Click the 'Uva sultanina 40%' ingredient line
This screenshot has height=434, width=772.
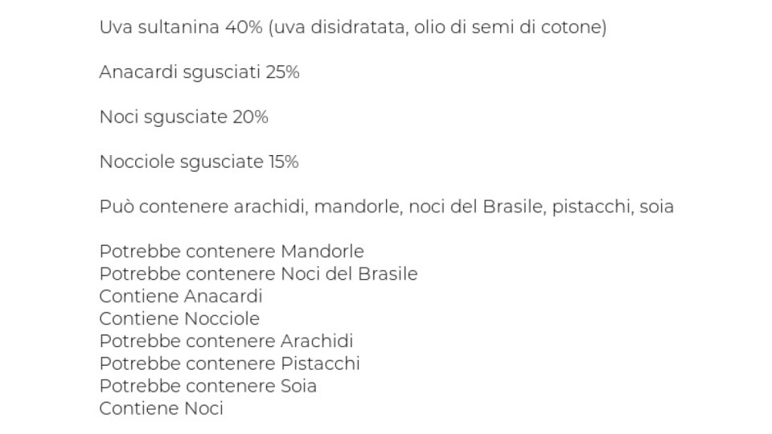pos(353,27)
